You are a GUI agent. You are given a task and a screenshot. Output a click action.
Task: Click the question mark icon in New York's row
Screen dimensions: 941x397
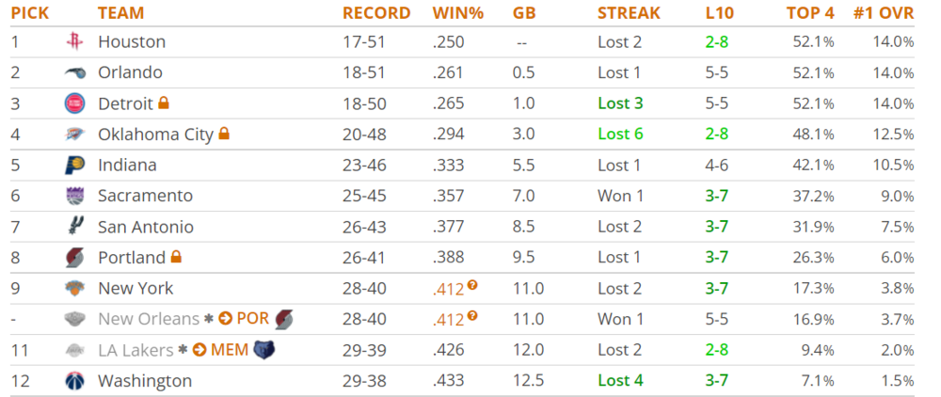click(x=471, y=284)
